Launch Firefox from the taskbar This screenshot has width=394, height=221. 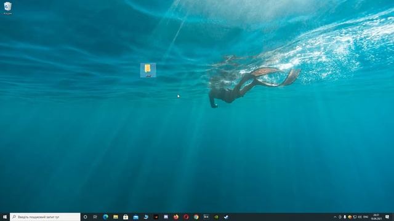[176, 217]
